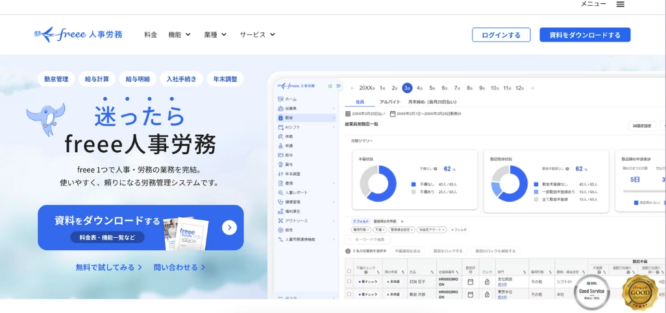
Task: Select the 年末調整 sidebar icon
Action: (x=280, y=174)
